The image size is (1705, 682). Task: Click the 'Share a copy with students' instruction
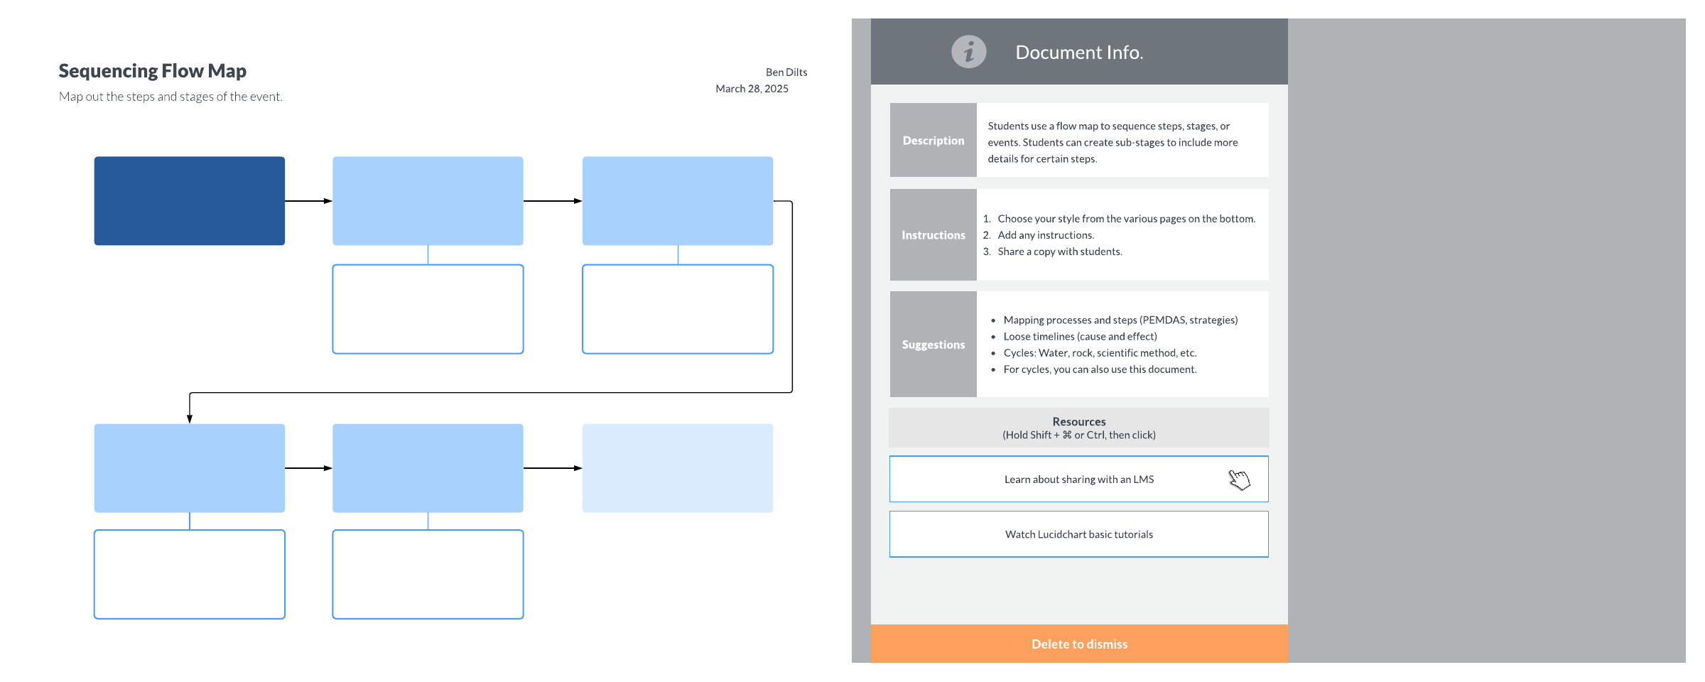pyautogui.click(x=1059, y=251)
